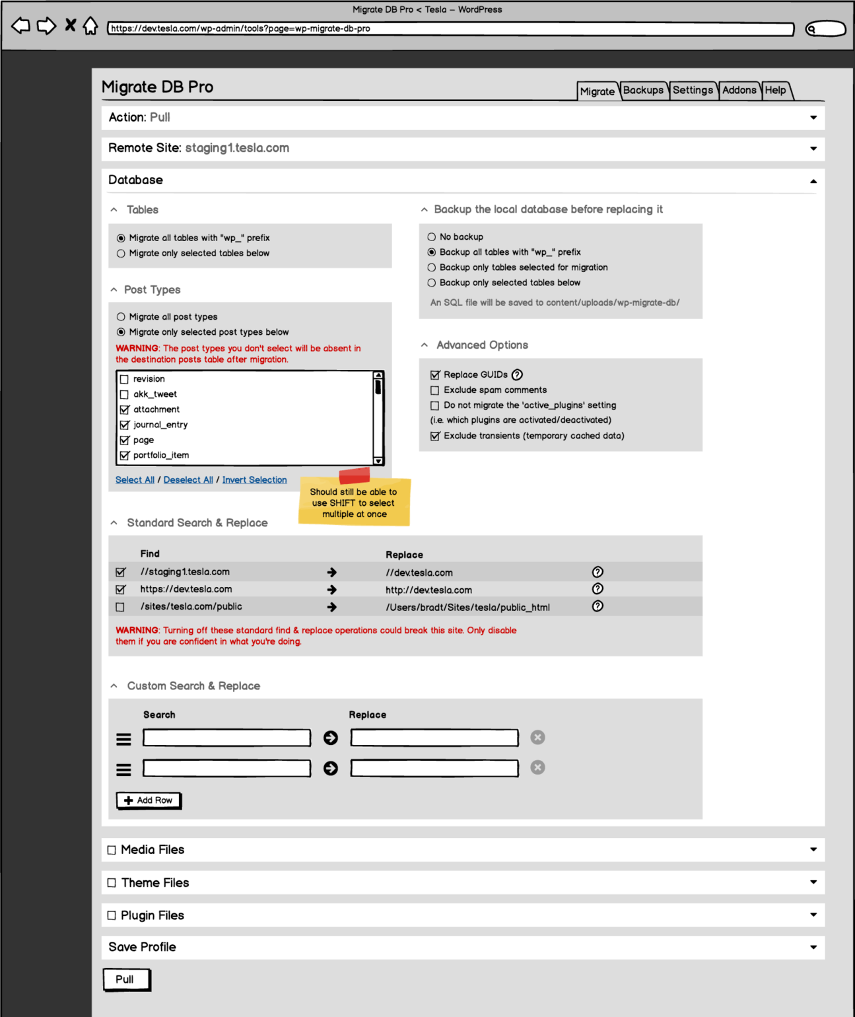
Task: Check the /sites/tesla.com/public find row
Action: [x=120, y=607]
